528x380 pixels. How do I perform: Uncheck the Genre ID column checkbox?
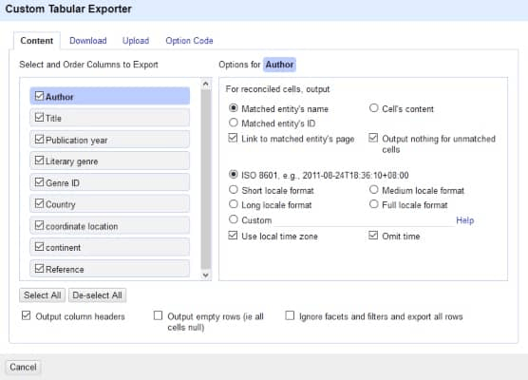[39, 182]
